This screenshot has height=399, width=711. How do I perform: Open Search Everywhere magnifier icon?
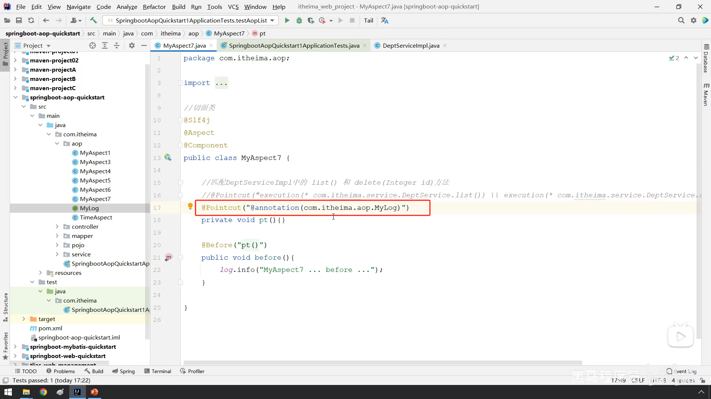(681, 21)
